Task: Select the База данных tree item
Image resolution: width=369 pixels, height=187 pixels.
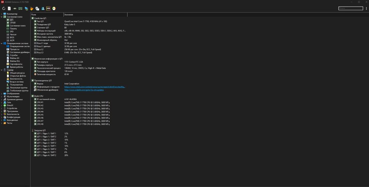Action: coord(12,120)
